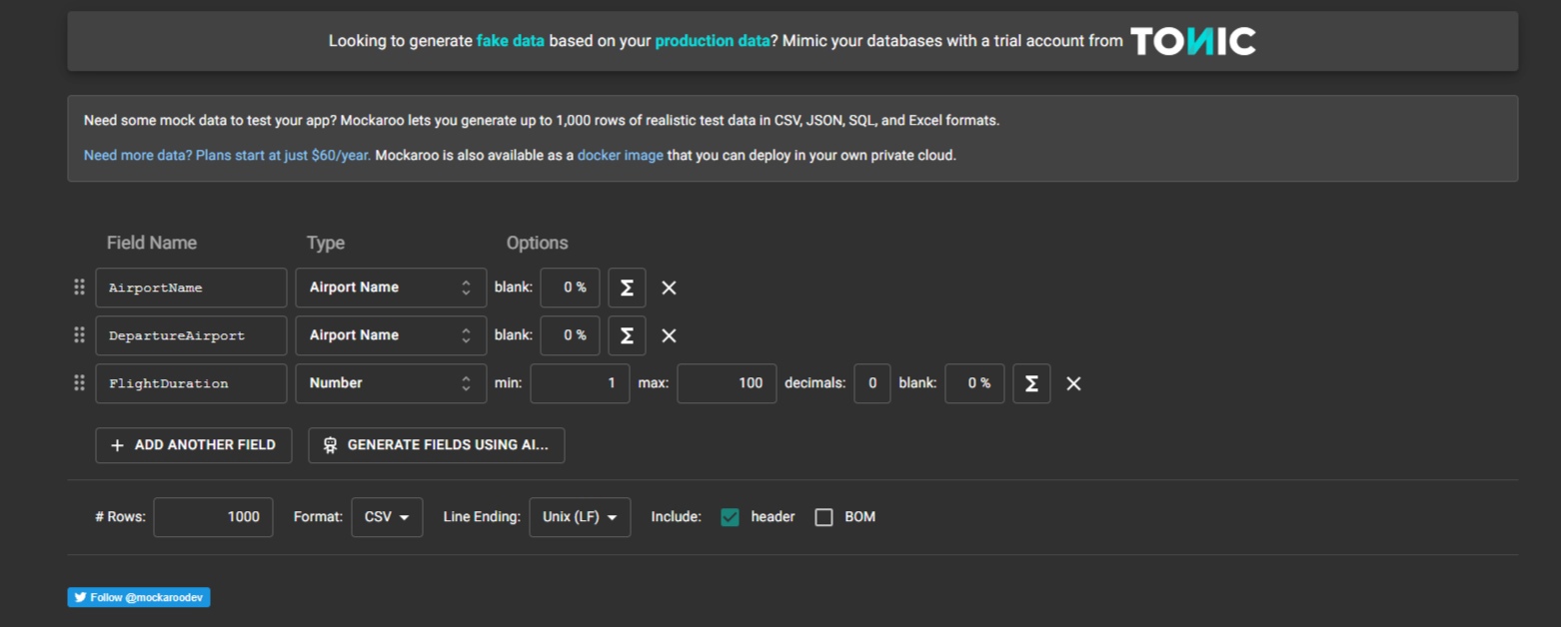The image size is (1561, 627).
Task: Toggle the header checkbox
Action: pos(731,517)
